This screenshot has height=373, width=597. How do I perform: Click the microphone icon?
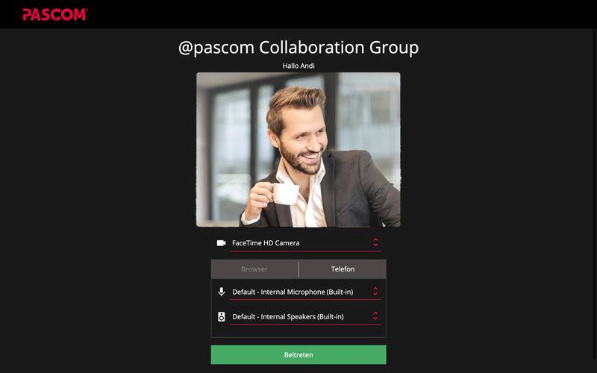tap(221, 292)
